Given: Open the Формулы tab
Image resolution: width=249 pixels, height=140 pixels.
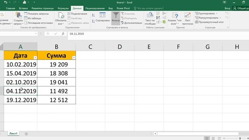Looking at the screenshot, I should coord(63,8).
